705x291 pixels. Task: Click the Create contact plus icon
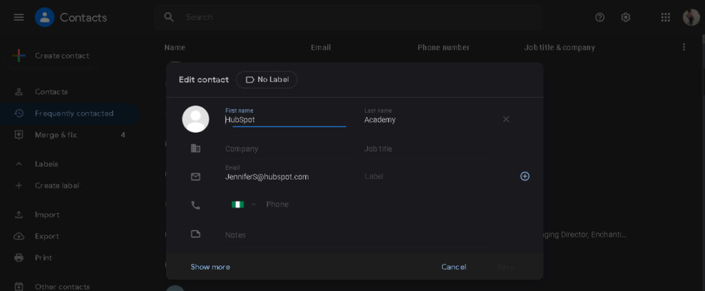click(x=19, y=56)
